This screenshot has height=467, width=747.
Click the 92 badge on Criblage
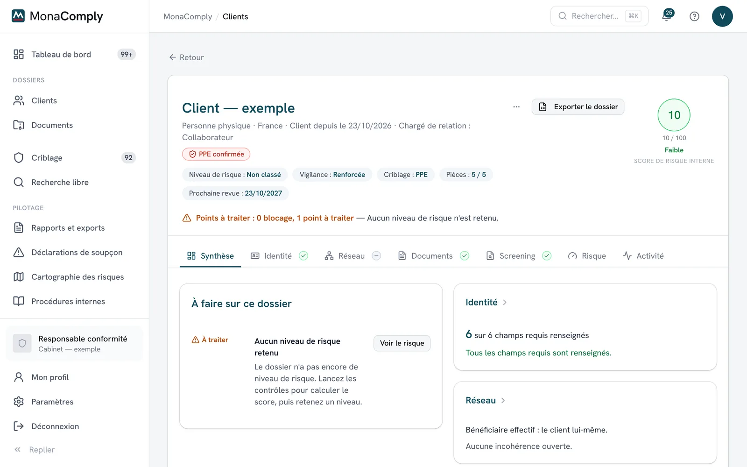coord(128,158)
